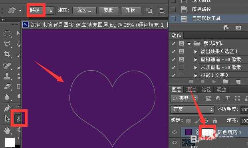Viewport: 248px width, 148px height.
Task: Select the Eraser tool
Action: [x=7, y=87]
